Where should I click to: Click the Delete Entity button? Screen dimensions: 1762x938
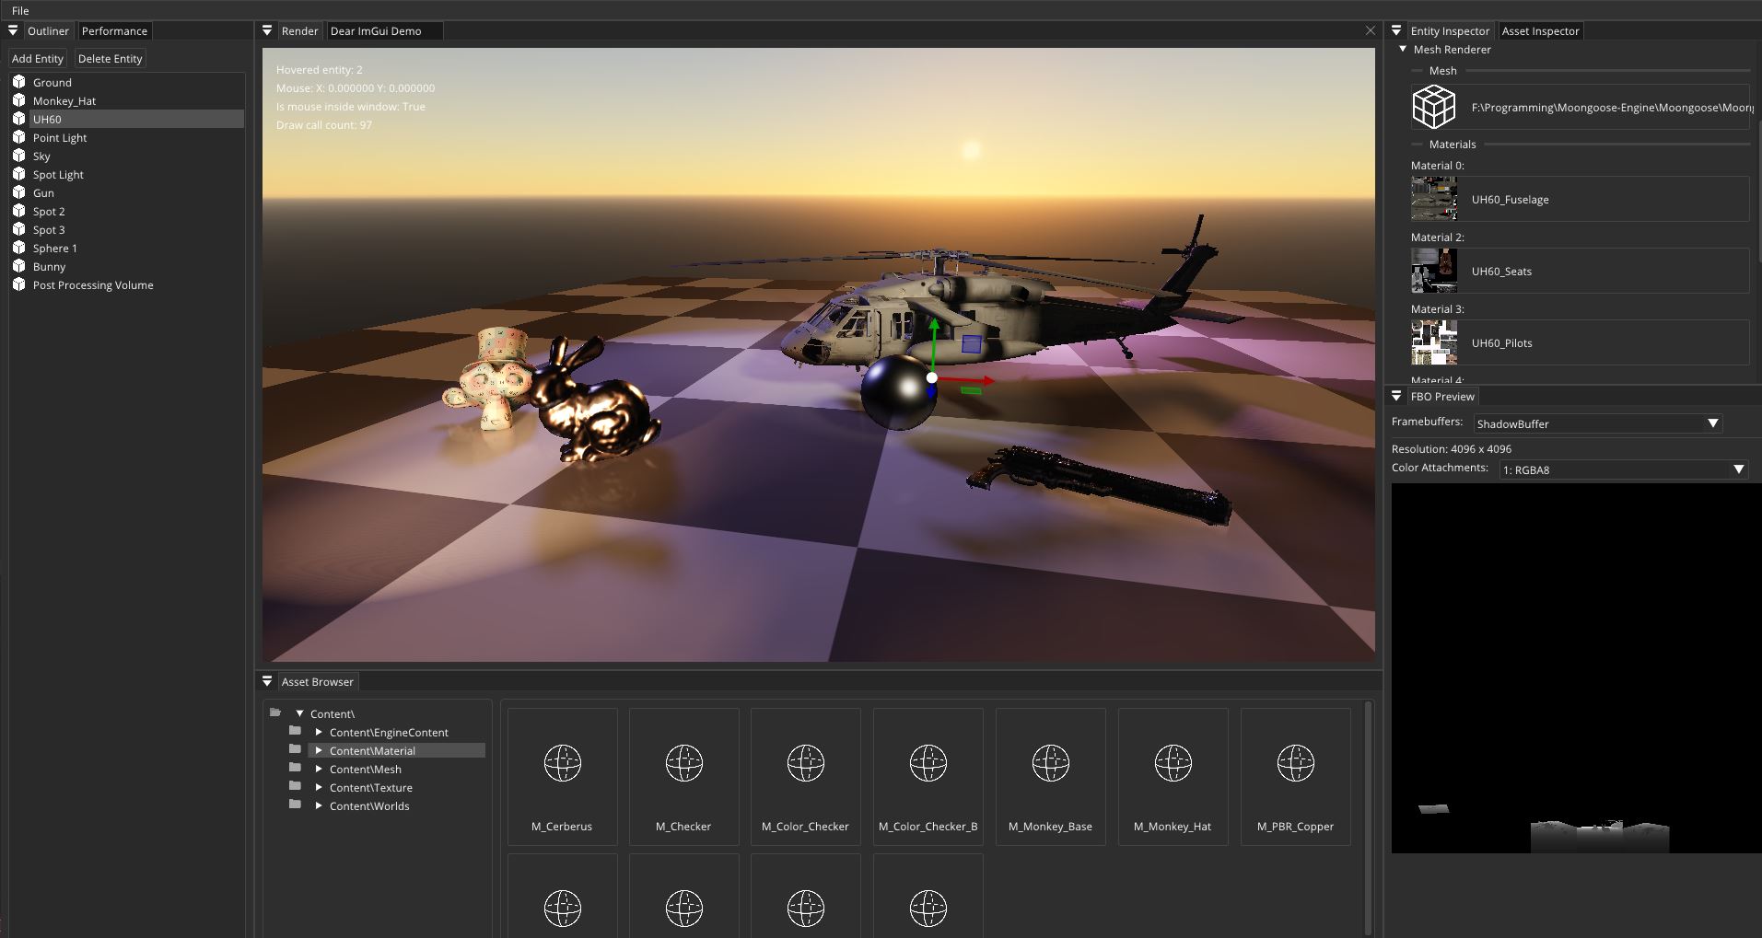[x=111, y=58]
